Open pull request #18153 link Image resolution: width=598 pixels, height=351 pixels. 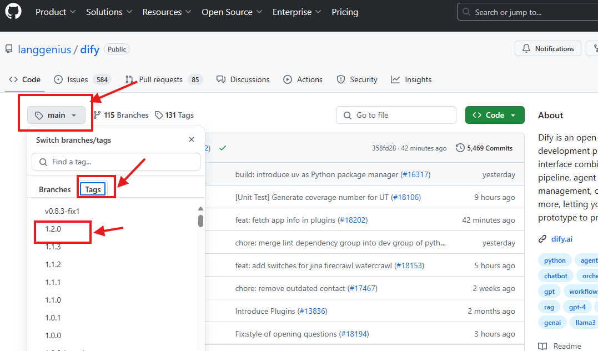tap(409, 265)
